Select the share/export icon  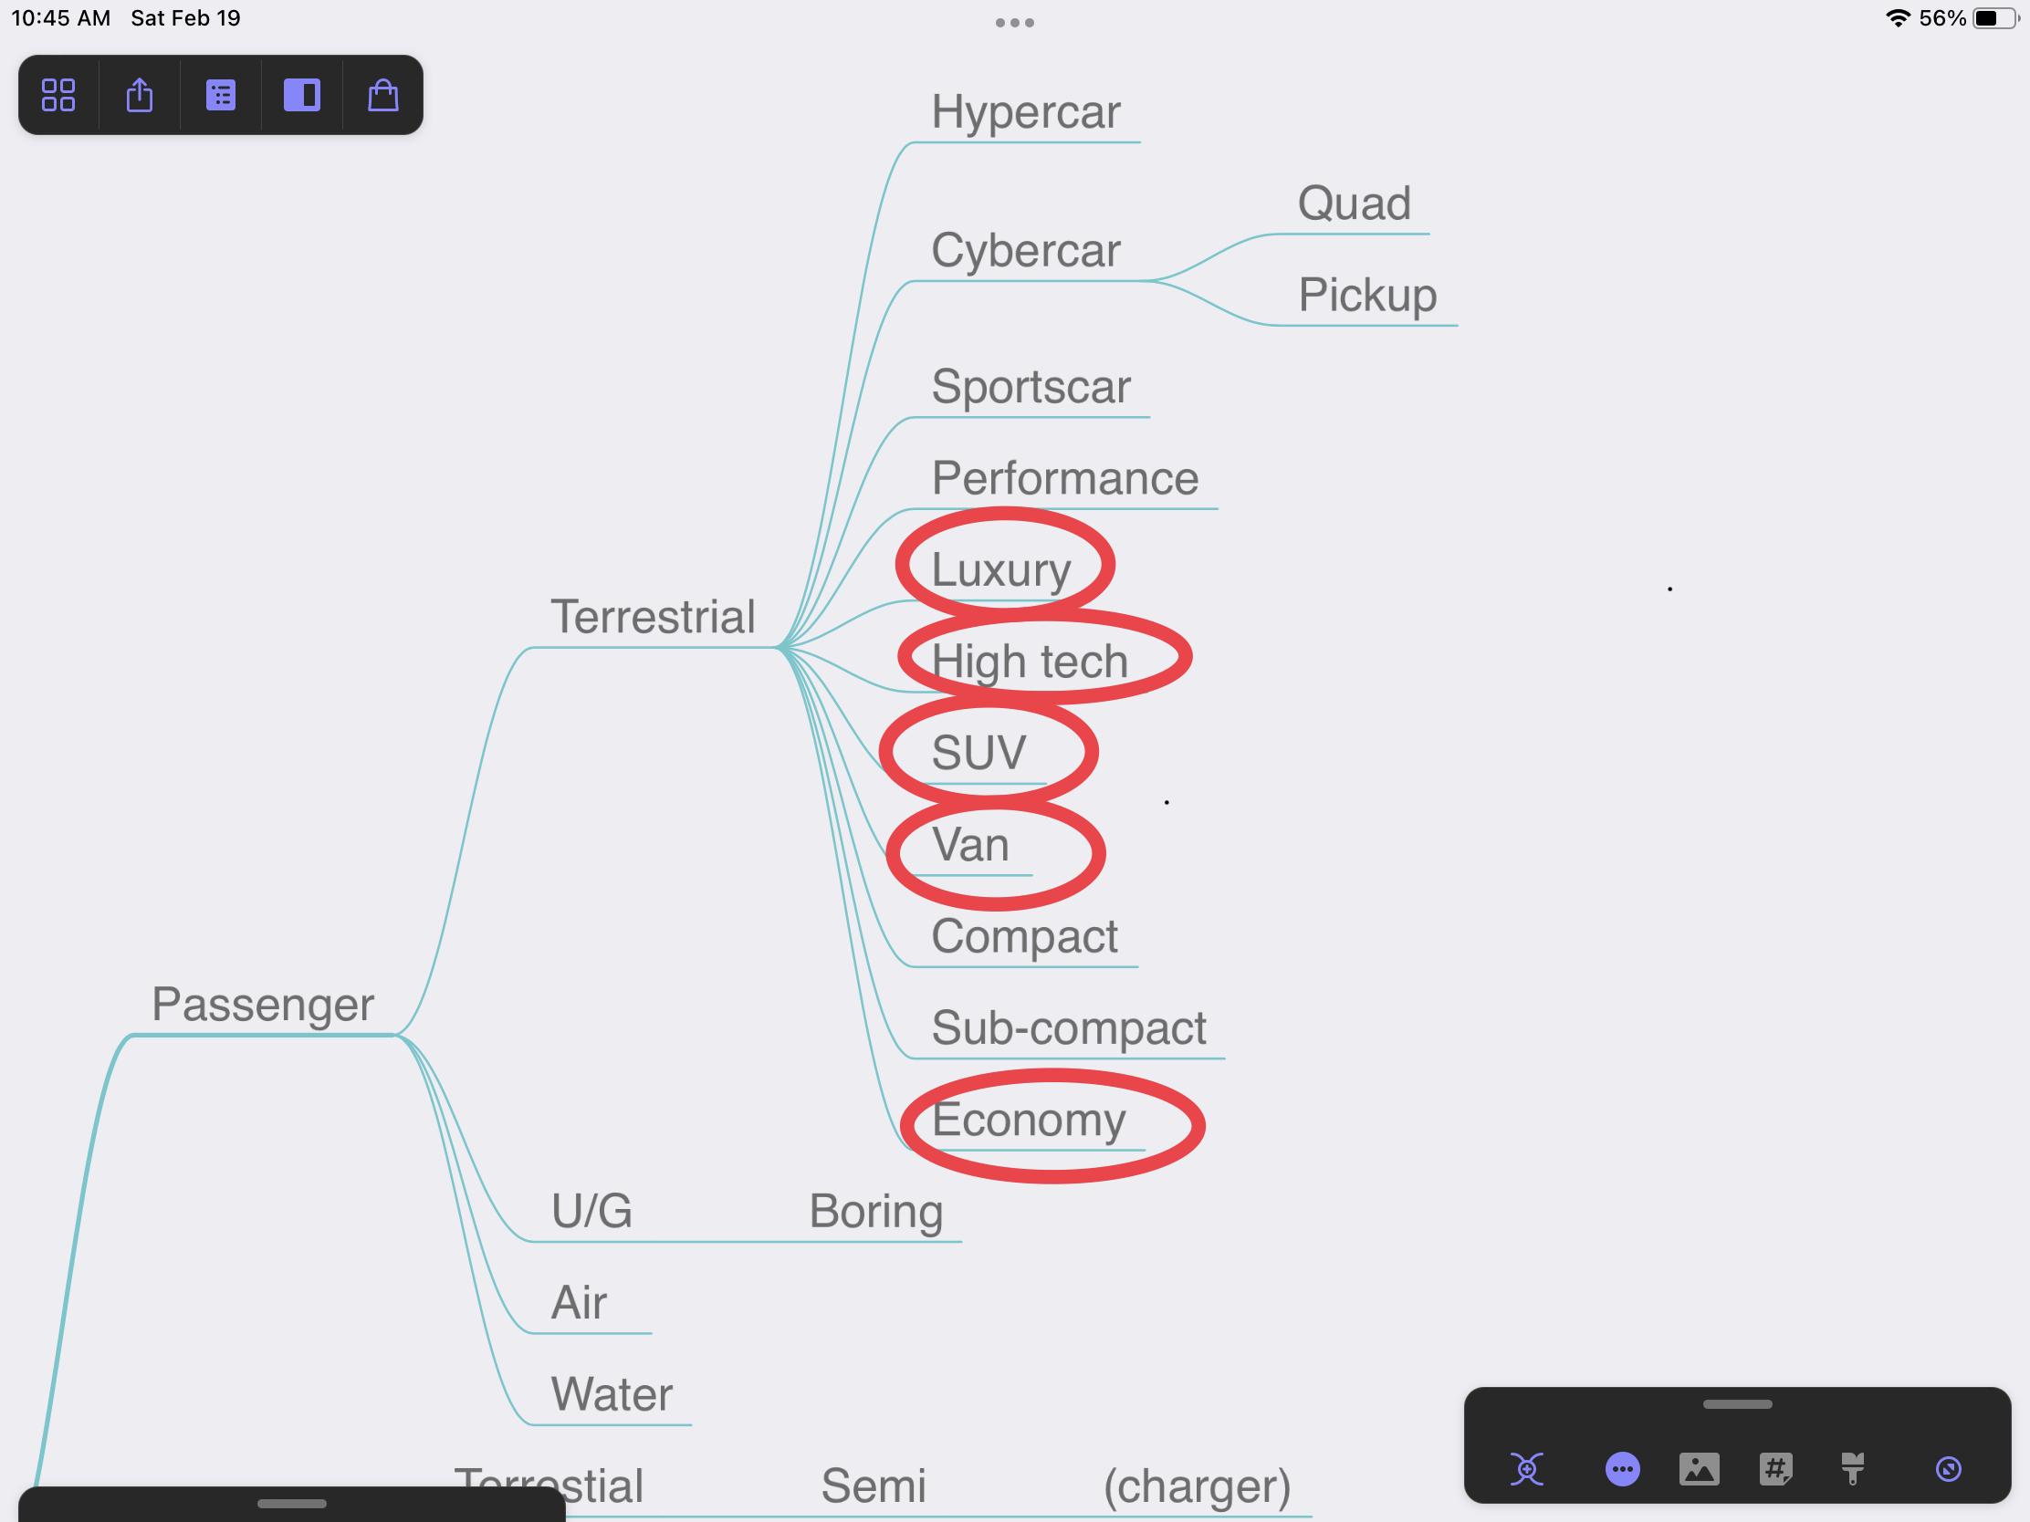click(141, 94)
